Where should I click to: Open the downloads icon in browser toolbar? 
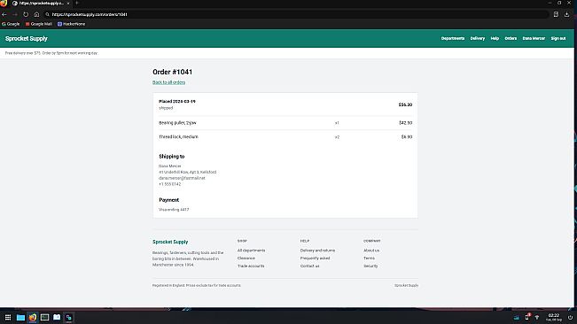(566, 14)
